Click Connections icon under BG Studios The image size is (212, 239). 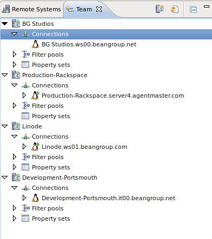pyautogui.click(x=25, y=34)
